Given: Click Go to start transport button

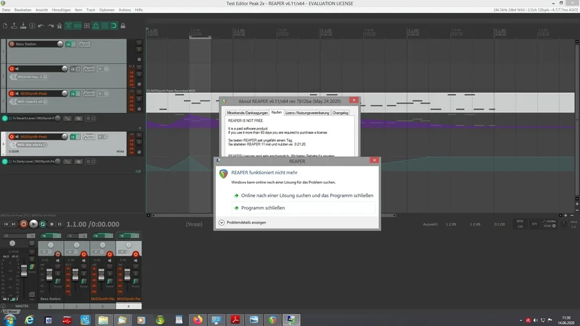Looking at the screenshot, I should click(x=6, y=224).
